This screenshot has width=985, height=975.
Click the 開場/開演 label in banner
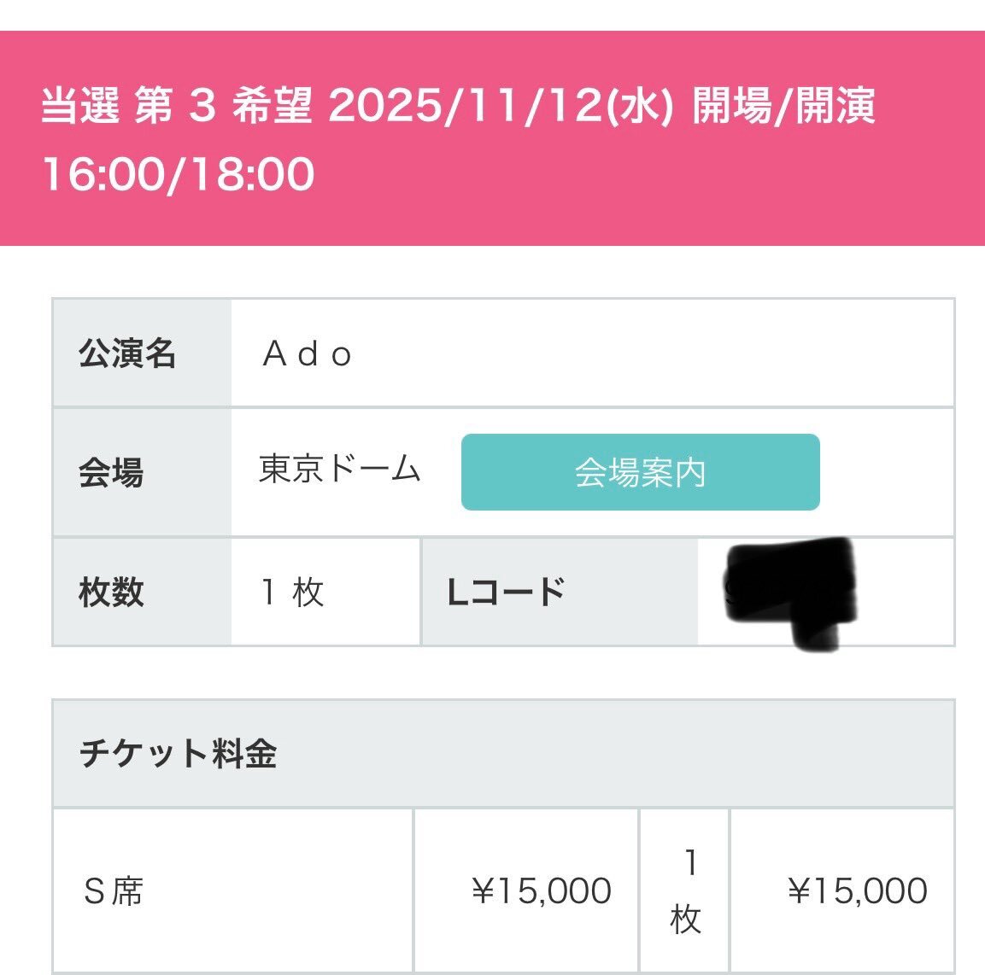[x=784, y=105]
